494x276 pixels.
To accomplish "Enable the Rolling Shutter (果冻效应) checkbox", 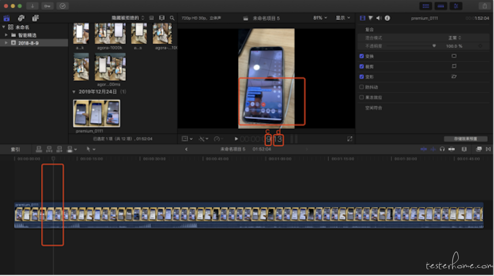I will pos(362,98).
